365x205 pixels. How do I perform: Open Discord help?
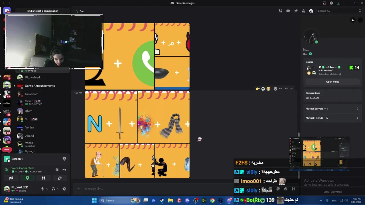click(x=331, y=3)
